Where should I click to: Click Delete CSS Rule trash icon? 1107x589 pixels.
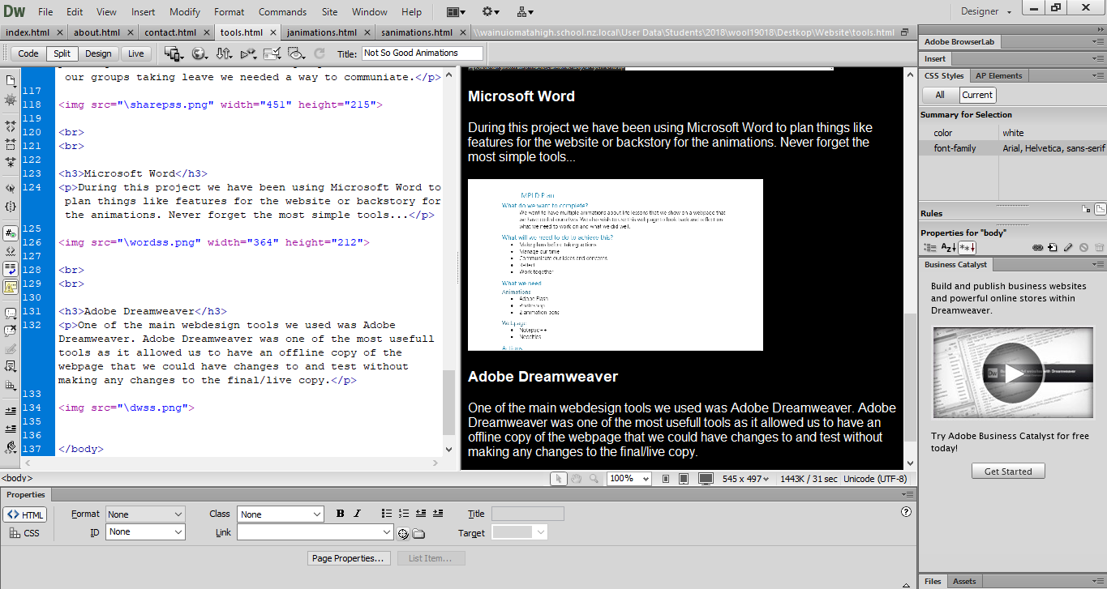pyautogui.click(x=1099, y=247)
